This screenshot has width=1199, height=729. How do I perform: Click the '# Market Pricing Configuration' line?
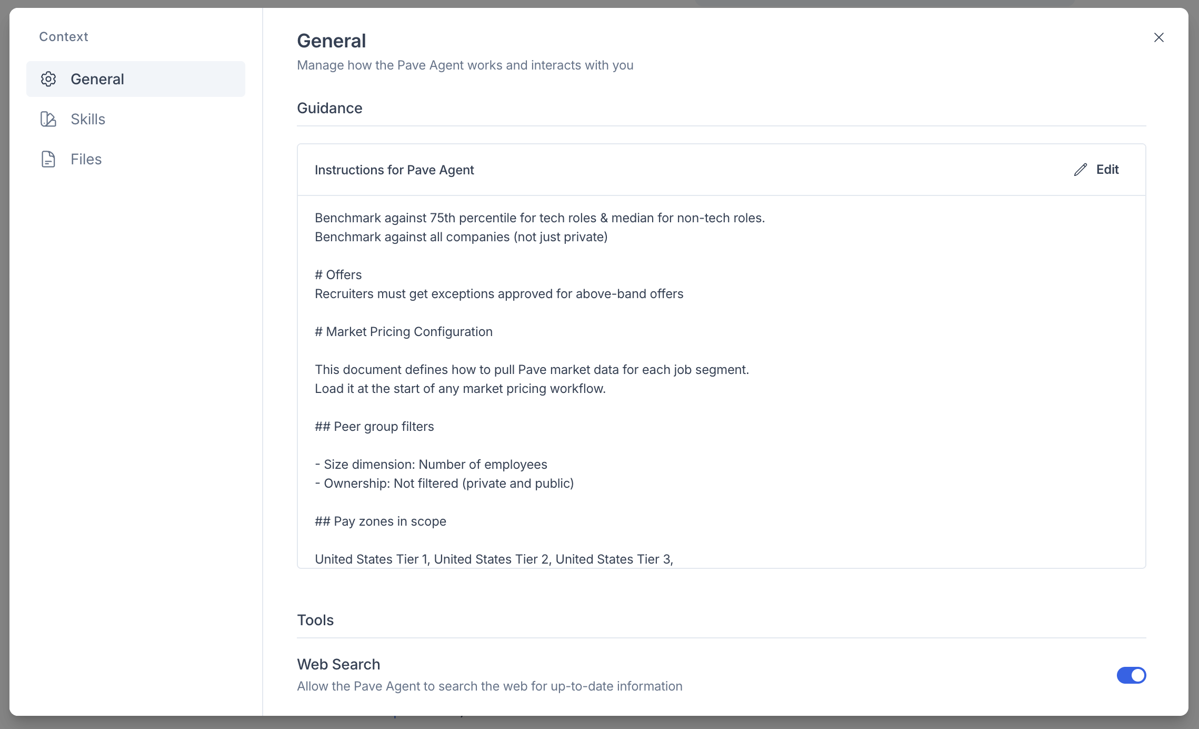click(x=404, y=332)
